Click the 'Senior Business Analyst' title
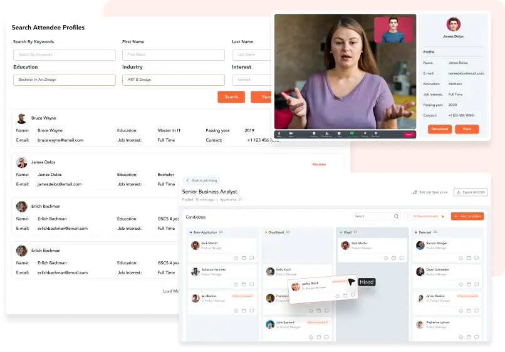This screenshot has width=505, height=352. coord(209,192)
